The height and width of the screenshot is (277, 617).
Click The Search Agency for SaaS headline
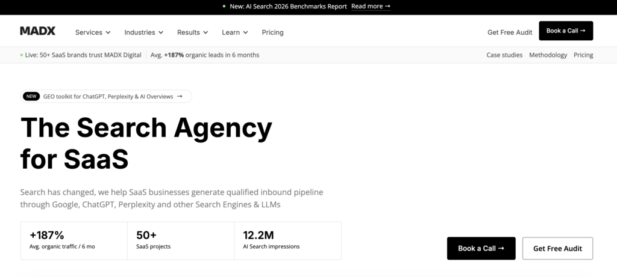tap(146, 143)
